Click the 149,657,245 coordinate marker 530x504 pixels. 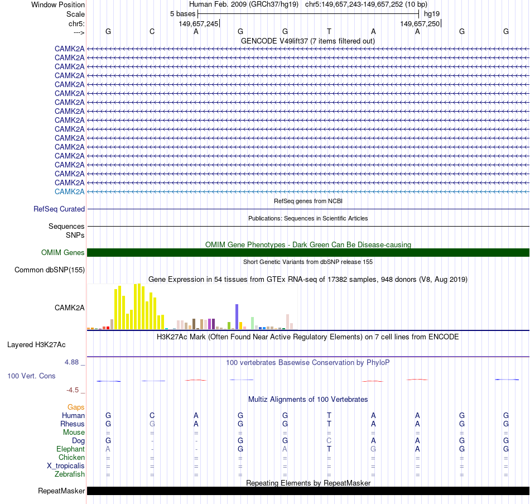coord(199,23)
